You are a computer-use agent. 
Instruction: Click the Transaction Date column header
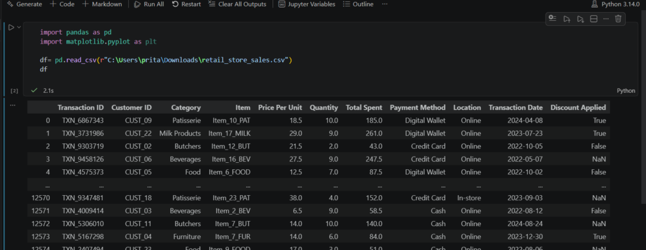pos(515,107)
